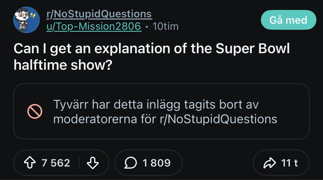The width and height of the screenshot is (323, 180).
Task: Open the r/NoStupidQuestions subreddit link
Action: [99, 14]
